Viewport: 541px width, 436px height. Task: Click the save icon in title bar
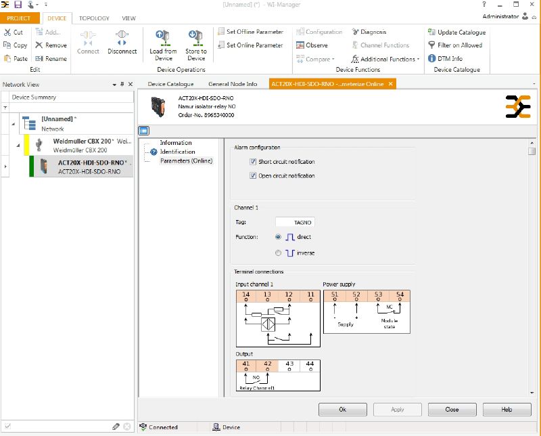click(18, 5)
